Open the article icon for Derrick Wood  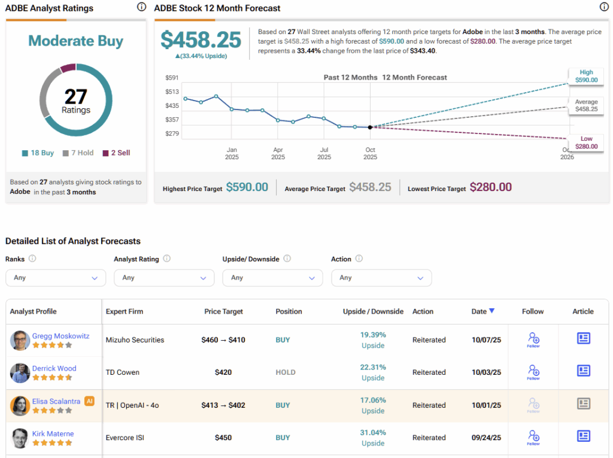[583, 371]
